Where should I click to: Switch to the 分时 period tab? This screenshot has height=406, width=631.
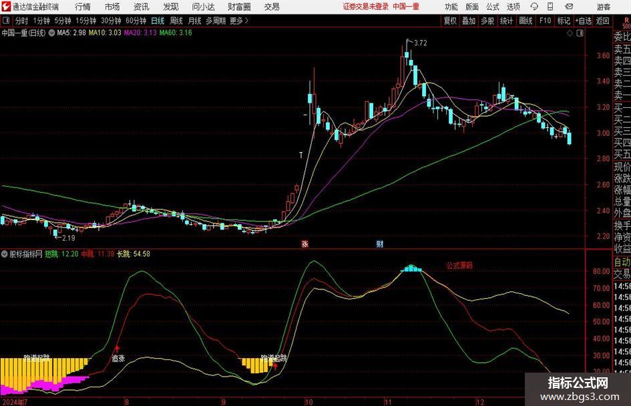22,21
